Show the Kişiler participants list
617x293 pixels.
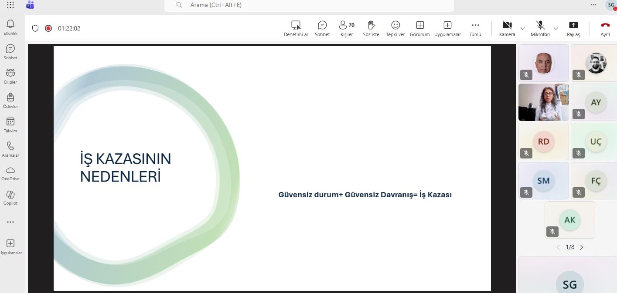(x=347, y=28)
